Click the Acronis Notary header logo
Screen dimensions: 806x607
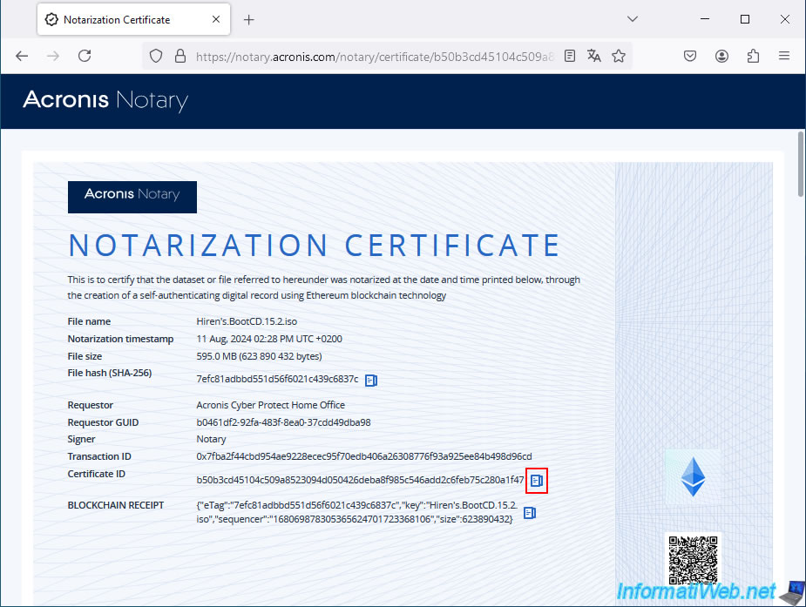105,100
